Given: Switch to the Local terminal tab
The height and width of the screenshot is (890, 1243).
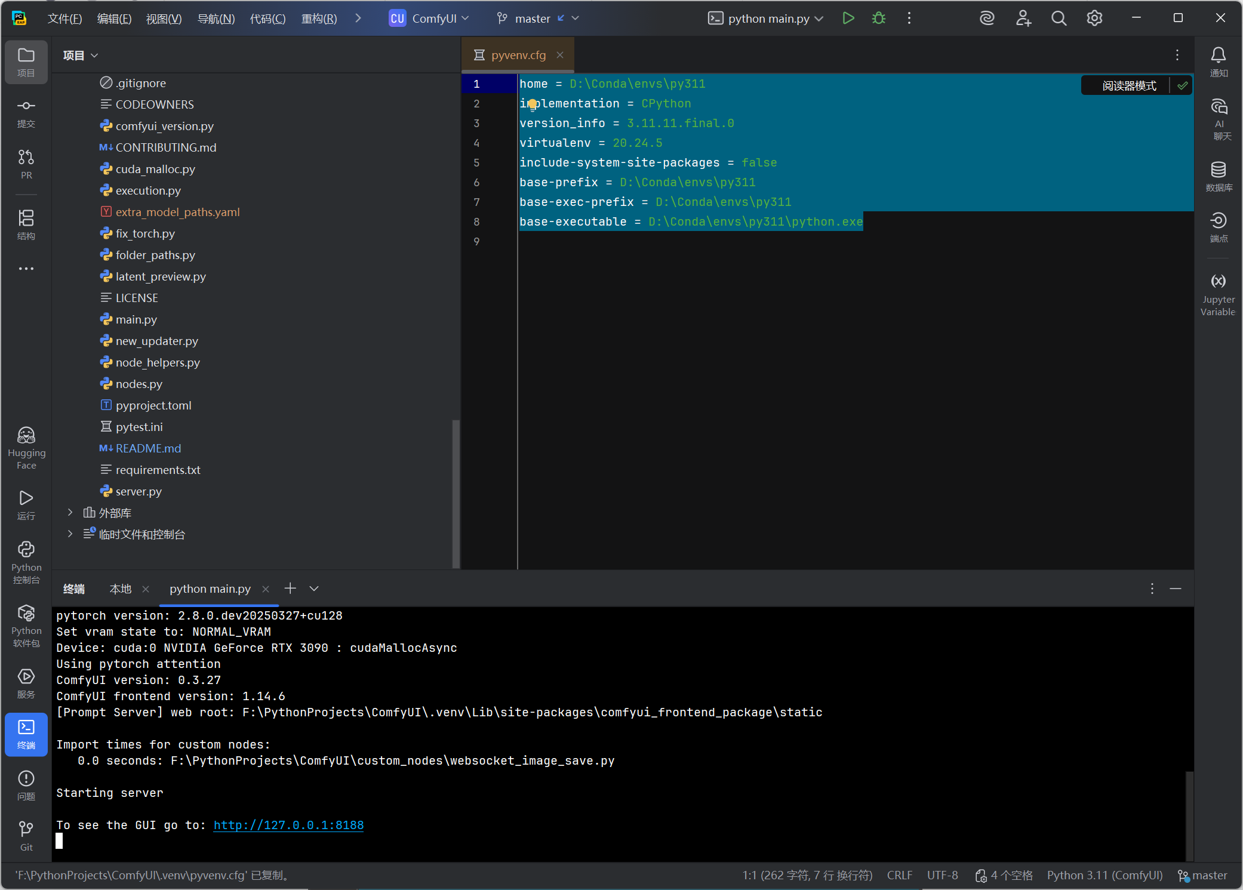Looking at the screenshot, I should [121, 589].
